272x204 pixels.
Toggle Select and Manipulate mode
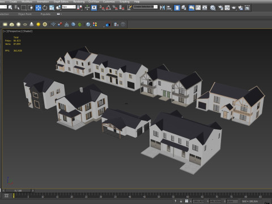pyautogui.click(x=87, y=7)
